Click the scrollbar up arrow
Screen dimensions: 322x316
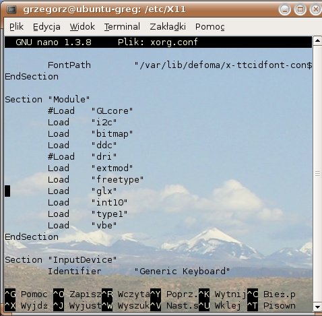point(317,41)
